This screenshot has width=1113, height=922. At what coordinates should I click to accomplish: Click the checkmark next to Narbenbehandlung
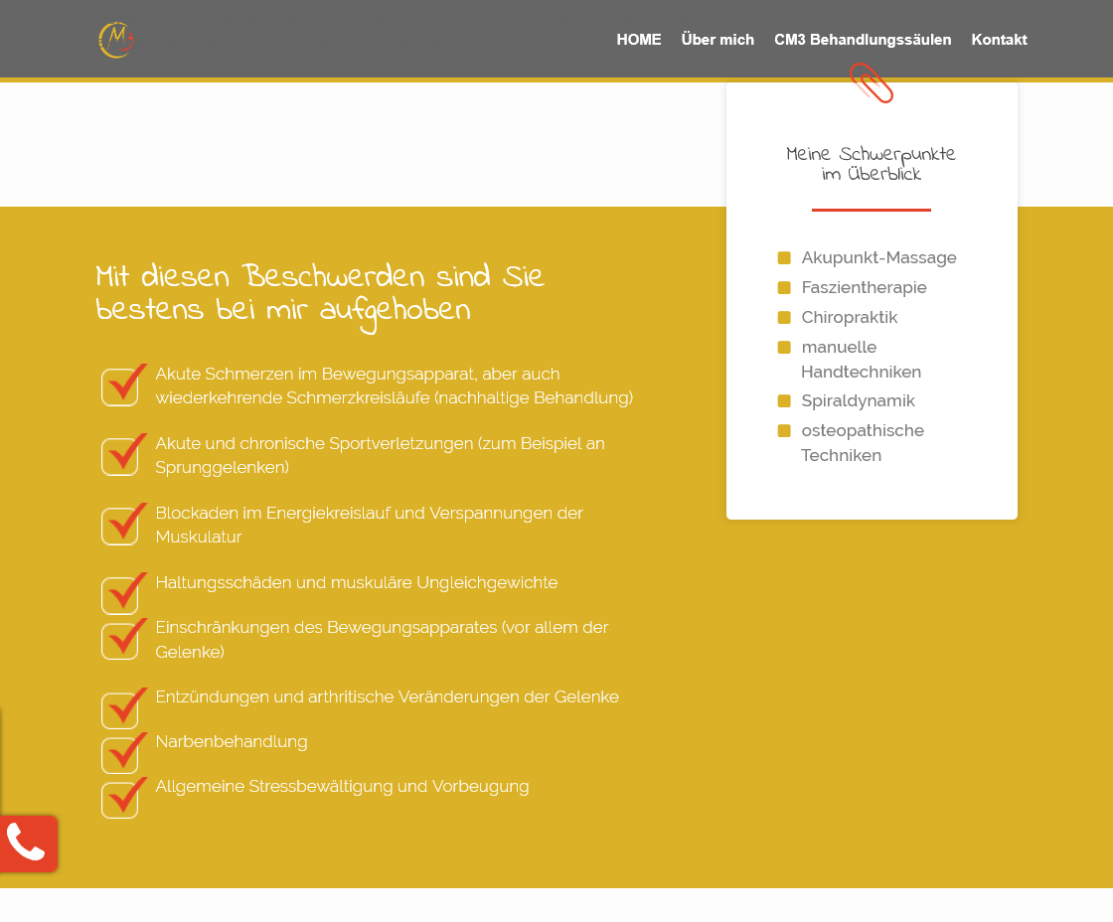tap(122, 753)
